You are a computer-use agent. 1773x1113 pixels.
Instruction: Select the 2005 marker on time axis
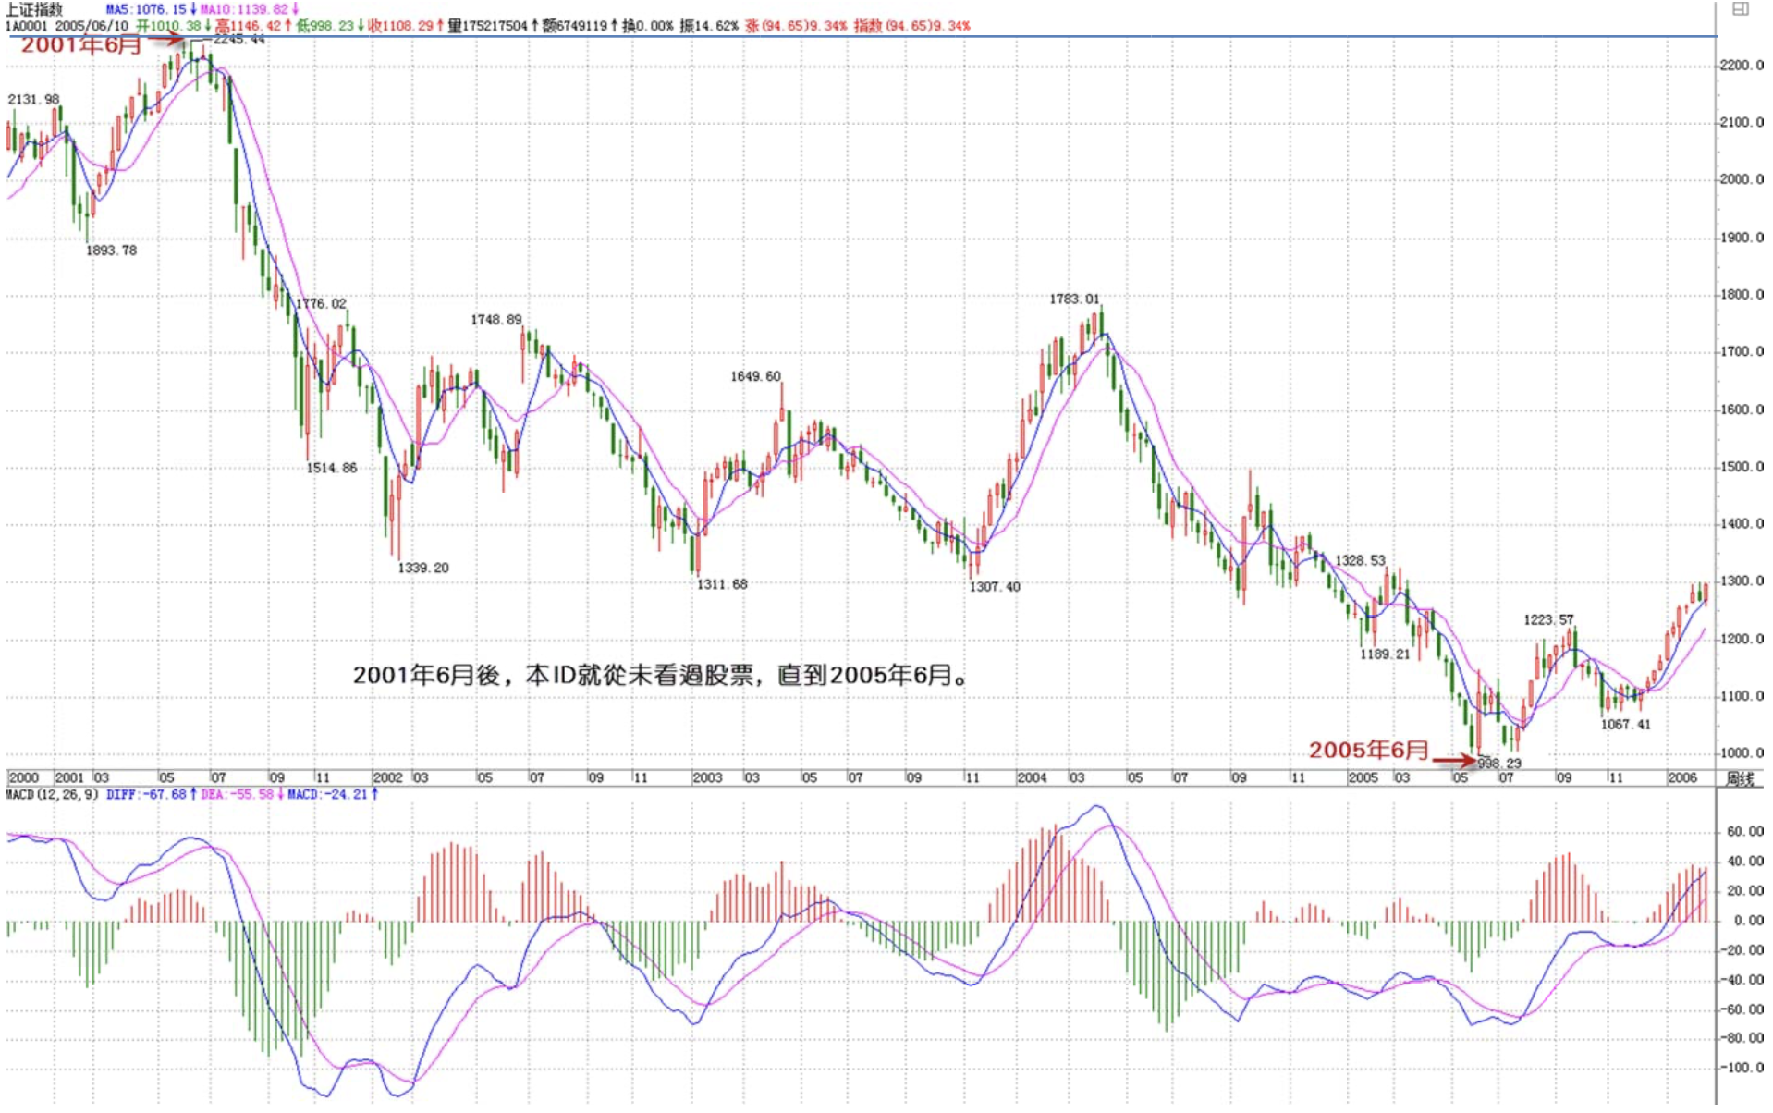coord(1363,777)
